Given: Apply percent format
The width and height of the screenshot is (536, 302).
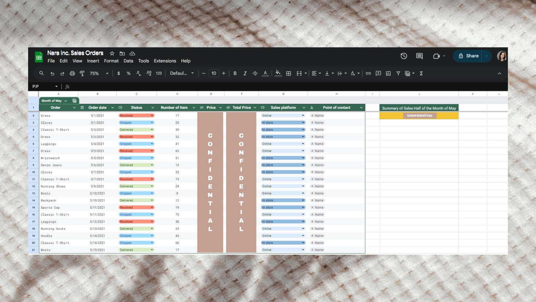Looking at the screenshot, I should coord(128,74).
